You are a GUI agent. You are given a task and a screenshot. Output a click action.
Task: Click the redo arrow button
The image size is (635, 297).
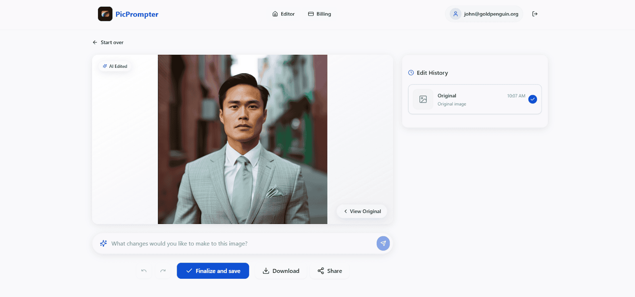tap(163, 271)
